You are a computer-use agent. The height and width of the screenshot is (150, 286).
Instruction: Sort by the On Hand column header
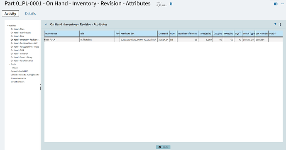click(164, 34)
